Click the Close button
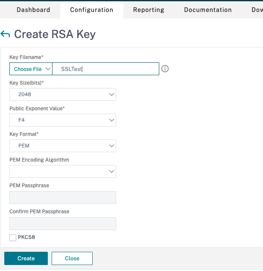 point(72,258)
